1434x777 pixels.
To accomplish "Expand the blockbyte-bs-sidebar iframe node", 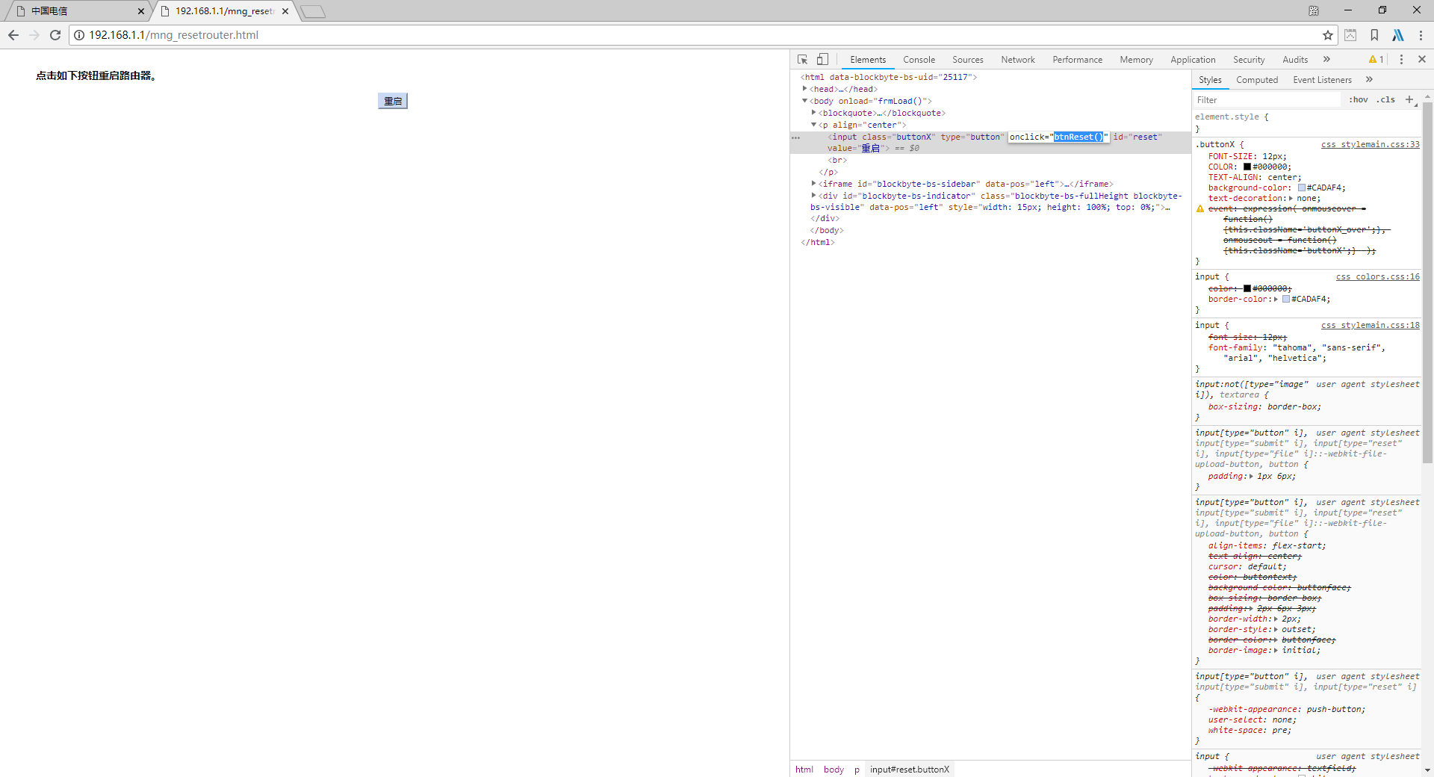I will click(x=814, y=184).
